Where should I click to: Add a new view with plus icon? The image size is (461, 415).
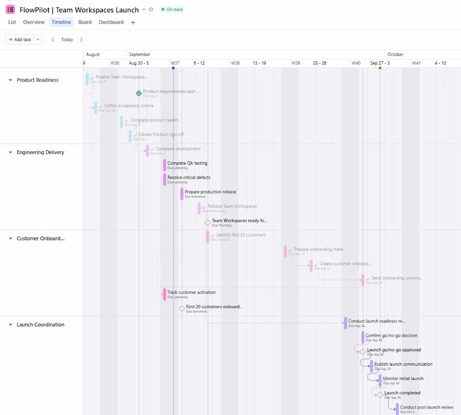pyautogui.click(x=133, y=22)
